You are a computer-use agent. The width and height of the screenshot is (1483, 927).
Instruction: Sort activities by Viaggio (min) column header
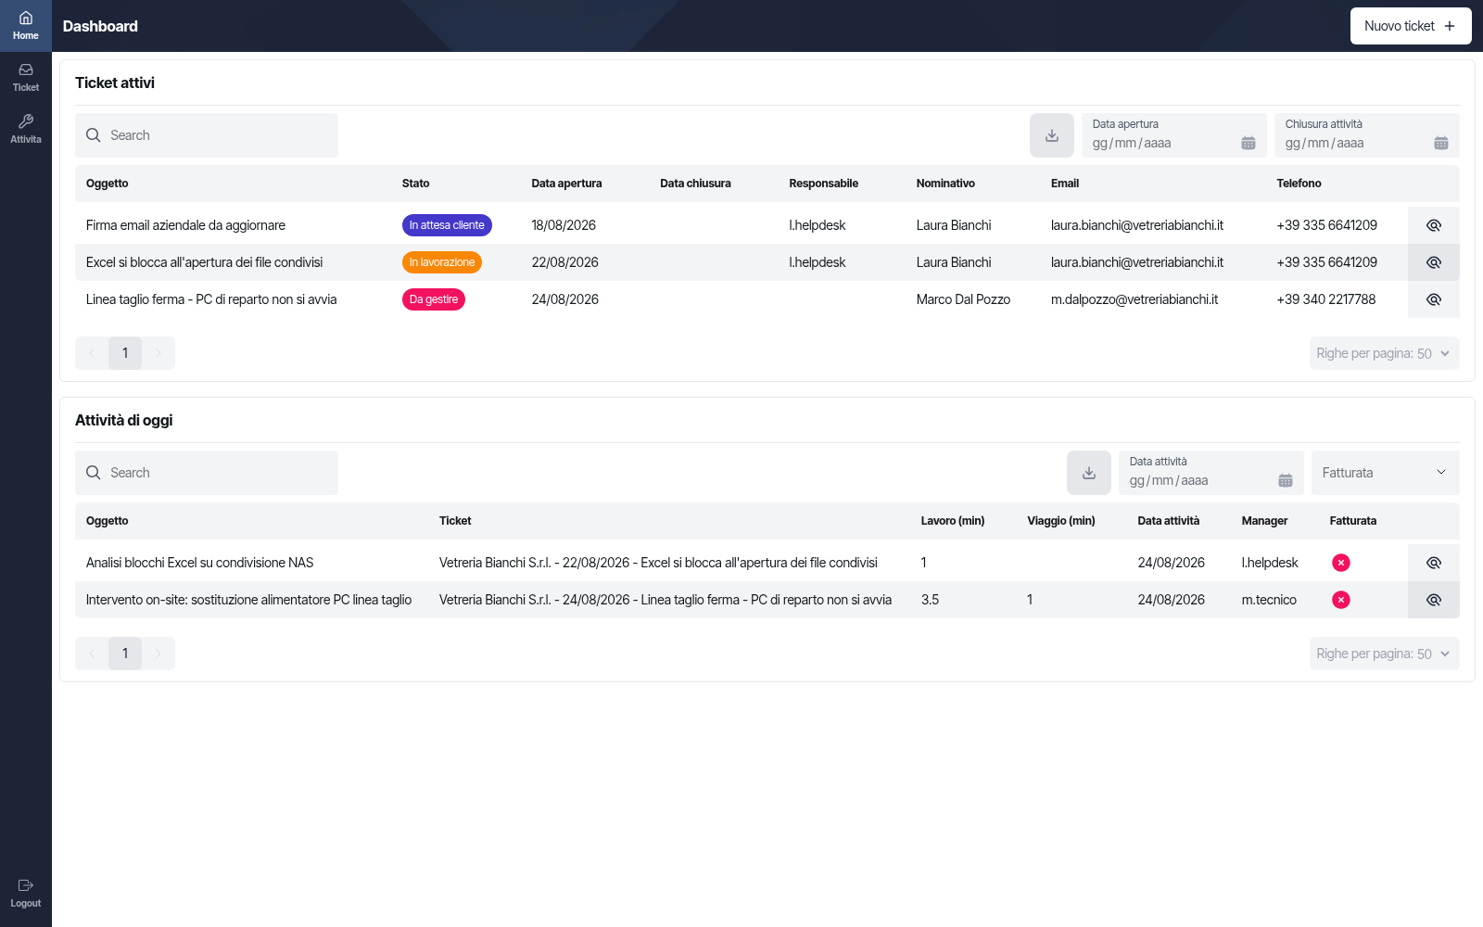click(1061, 521)
